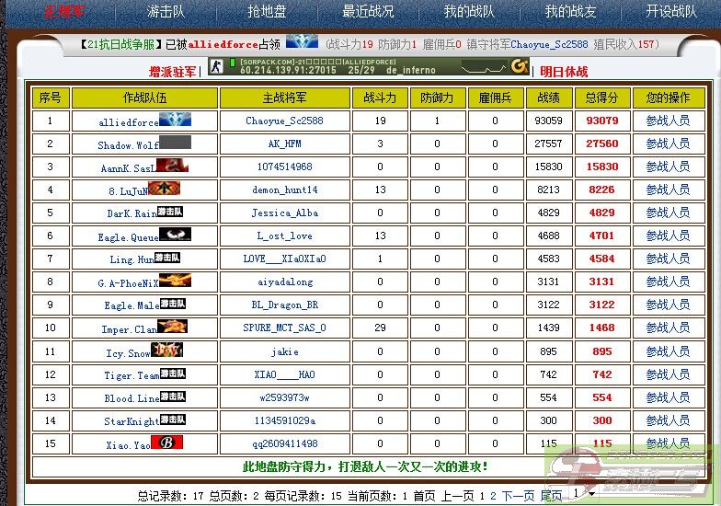Image resolution: width=721 pixels, height=506 pixels.
Task: Open the 游击队 tab
Action: point(166,12)
